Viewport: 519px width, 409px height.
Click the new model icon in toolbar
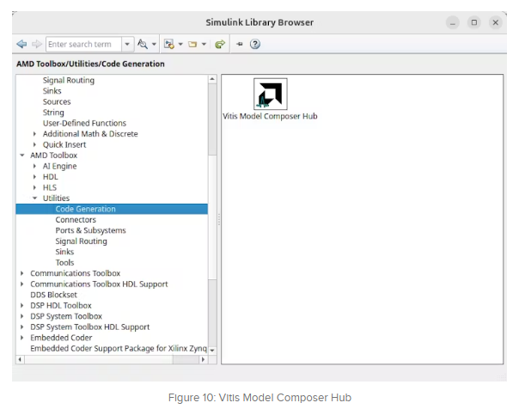168,44
